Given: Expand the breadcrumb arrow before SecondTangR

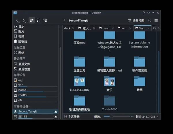Looking at the screenshot, I should 64,20.
